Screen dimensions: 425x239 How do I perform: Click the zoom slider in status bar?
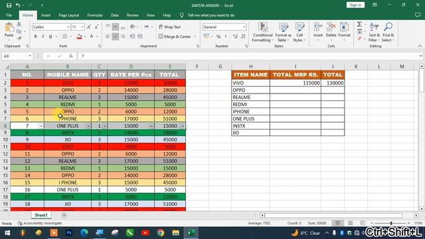tap(391, 223)
